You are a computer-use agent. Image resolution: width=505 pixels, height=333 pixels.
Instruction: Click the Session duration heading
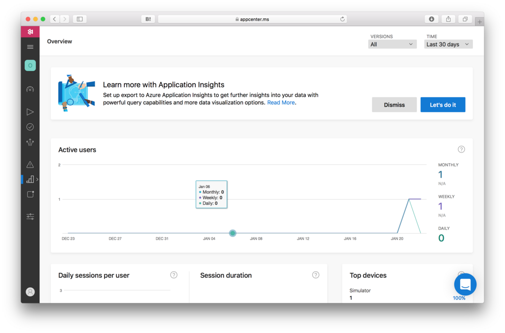226,275
